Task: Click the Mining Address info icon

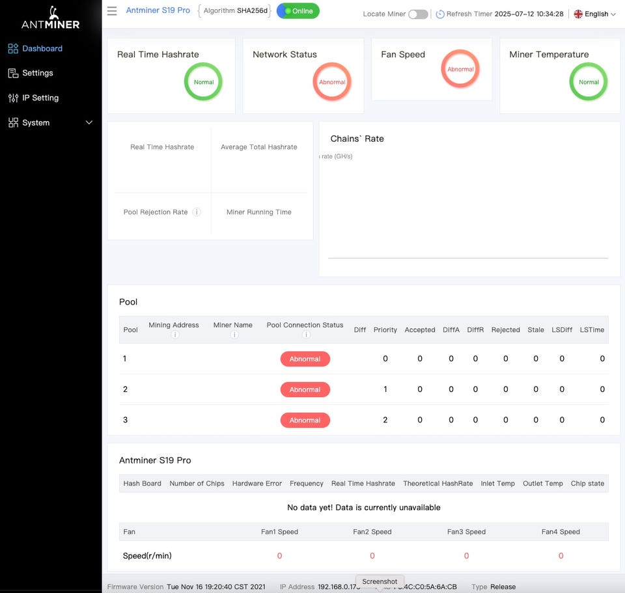Action: (x=174, y=335)
